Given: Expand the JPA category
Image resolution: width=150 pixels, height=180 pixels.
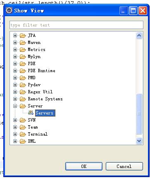Looking at the screenshot, I should (x=15, y=36).
